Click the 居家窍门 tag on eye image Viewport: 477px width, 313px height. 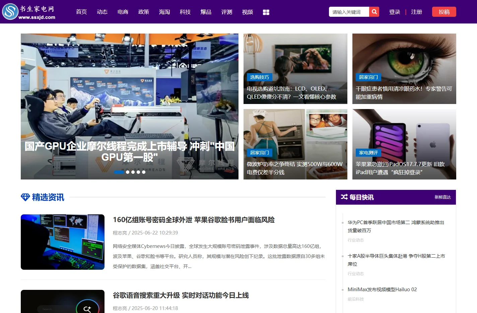coord(368,77)
